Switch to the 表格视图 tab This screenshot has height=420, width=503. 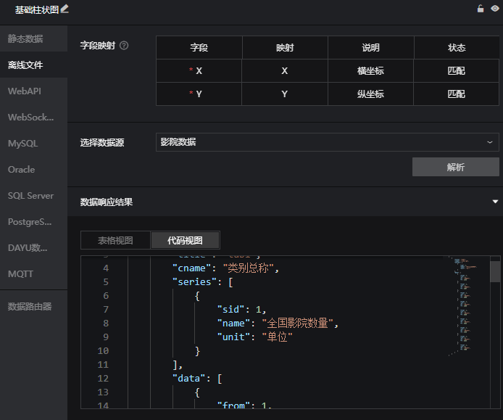point(115,240)
